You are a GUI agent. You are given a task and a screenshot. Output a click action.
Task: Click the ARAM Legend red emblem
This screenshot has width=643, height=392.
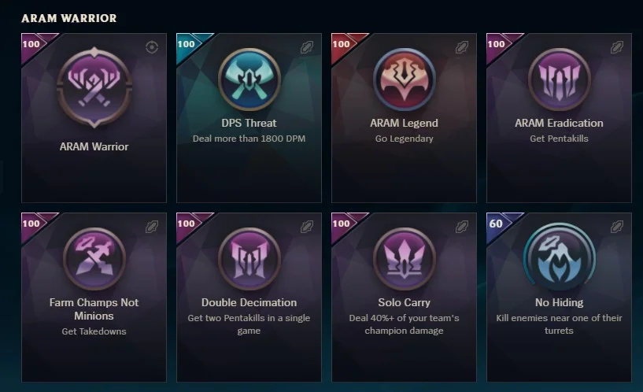404,80
